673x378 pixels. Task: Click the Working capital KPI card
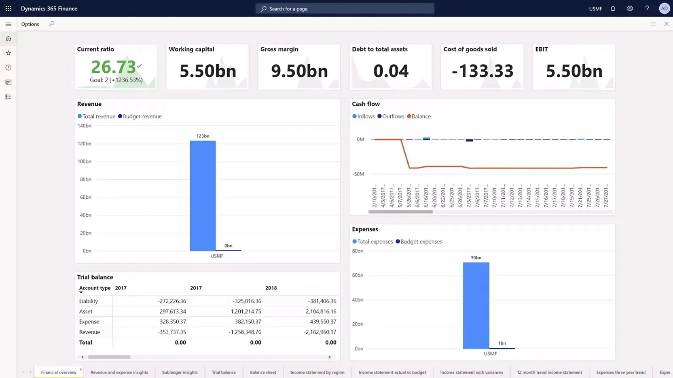[207, 67]
